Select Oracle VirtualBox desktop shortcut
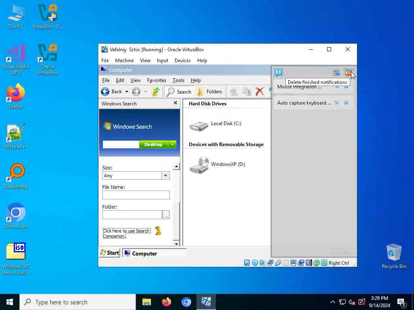Image resolution: width=414 pixels, height=310 pixels. point(47,60)
